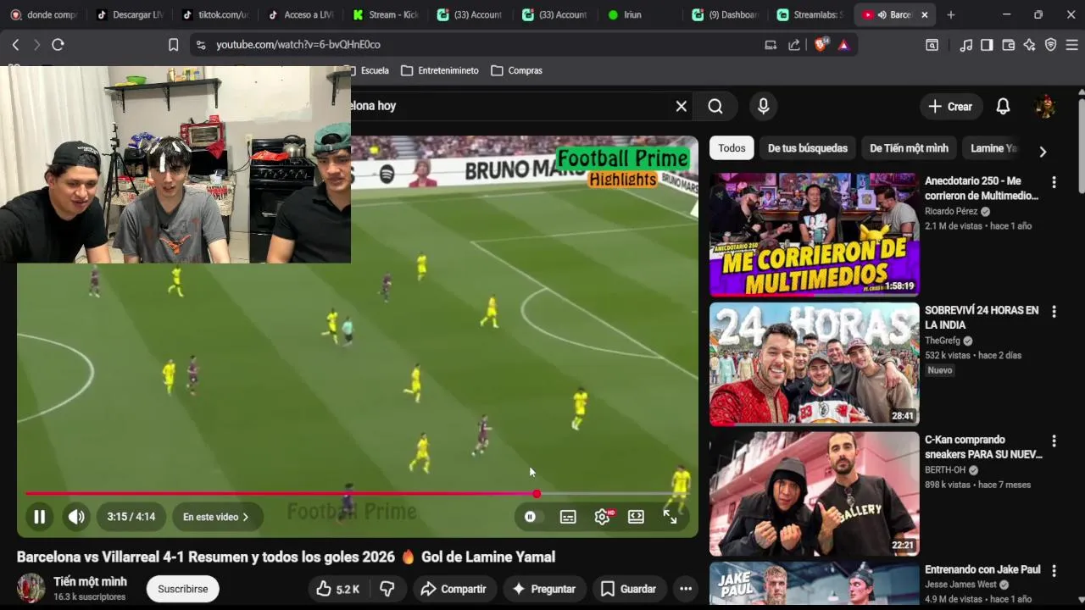Enter fullscreen with the expand icon

670,517
